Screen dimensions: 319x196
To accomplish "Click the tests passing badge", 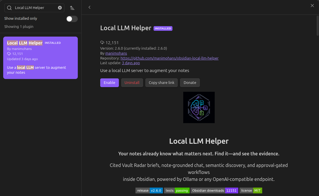I will pos(177,190).
